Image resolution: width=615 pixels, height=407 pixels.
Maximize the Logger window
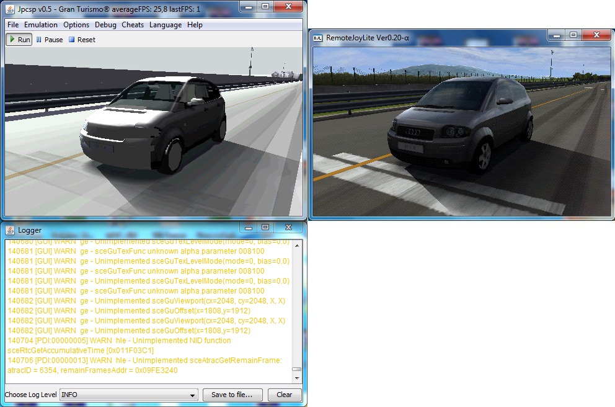[265, 228]
